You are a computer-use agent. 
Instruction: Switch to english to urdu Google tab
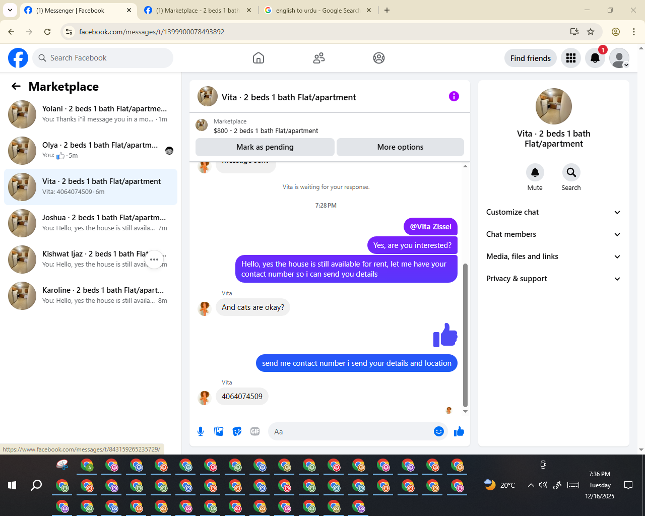(318, 10)
